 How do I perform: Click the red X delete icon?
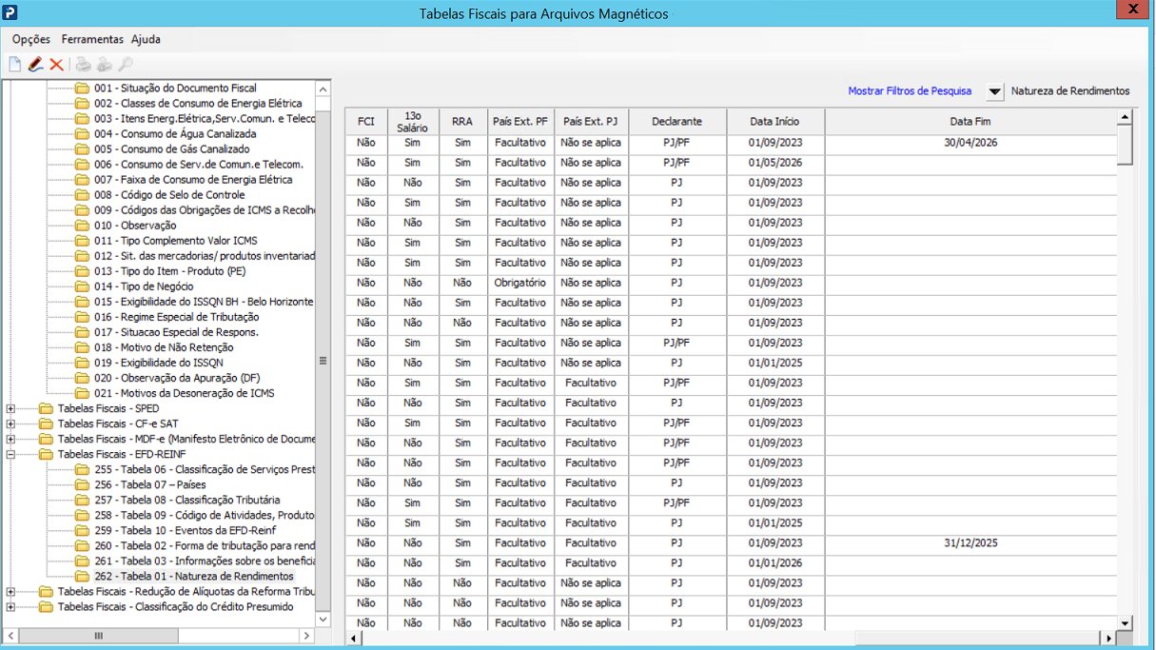57,65
